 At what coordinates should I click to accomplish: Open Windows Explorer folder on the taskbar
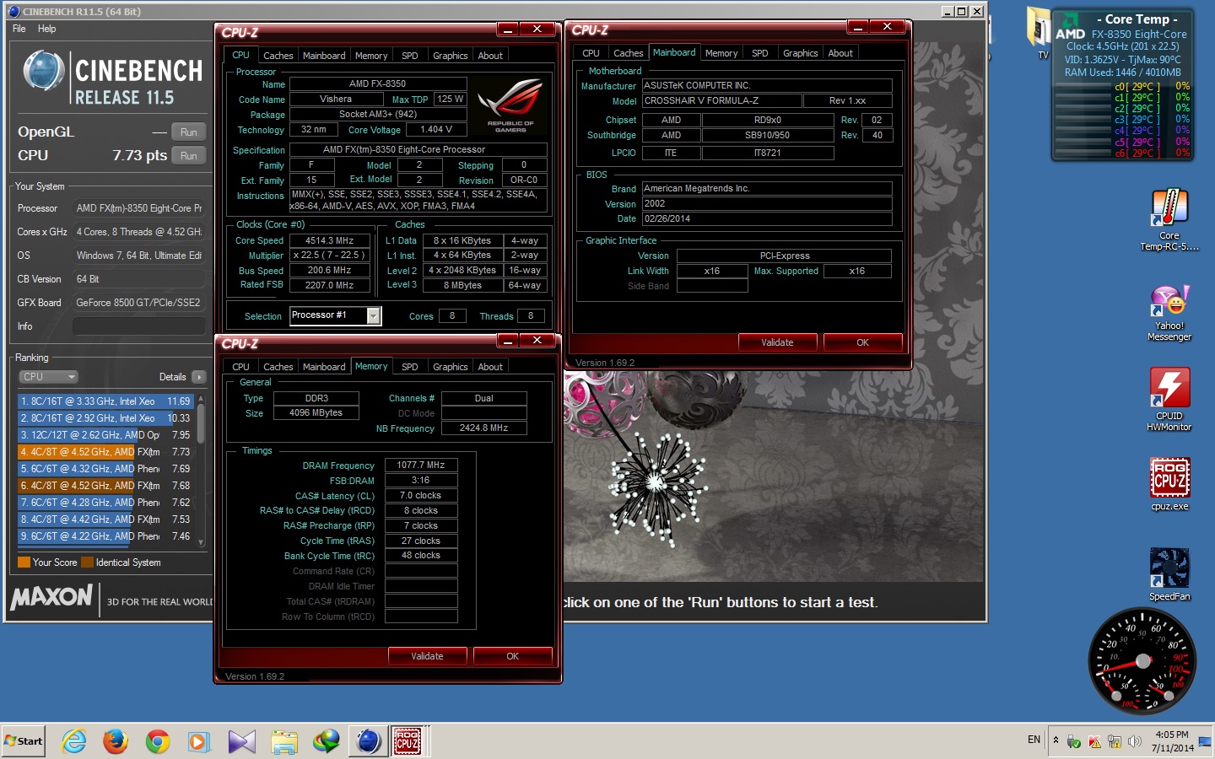(x=284, y=741)
